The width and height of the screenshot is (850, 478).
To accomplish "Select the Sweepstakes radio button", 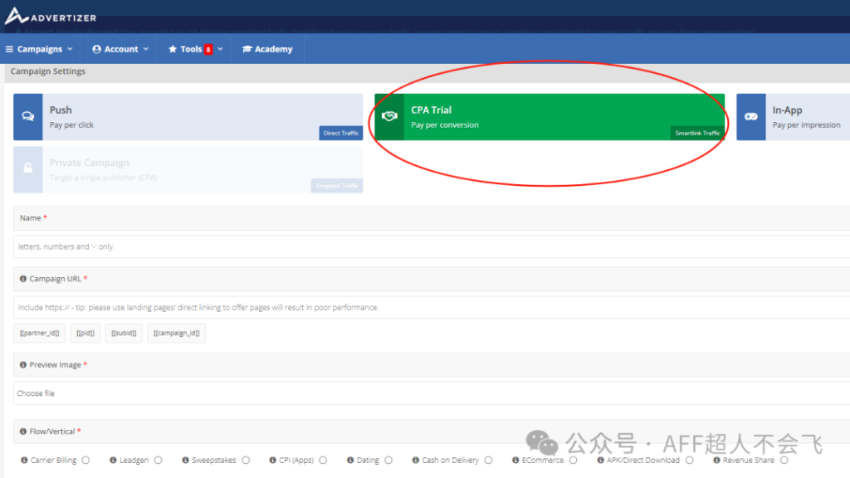I will [245, 461].
